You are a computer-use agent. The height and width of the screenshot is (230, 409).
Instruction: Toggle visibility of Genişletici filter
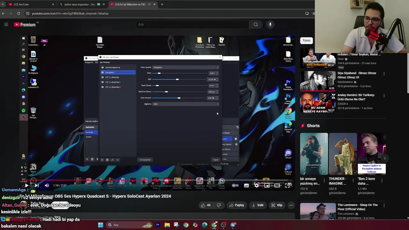tap(103, 73)
